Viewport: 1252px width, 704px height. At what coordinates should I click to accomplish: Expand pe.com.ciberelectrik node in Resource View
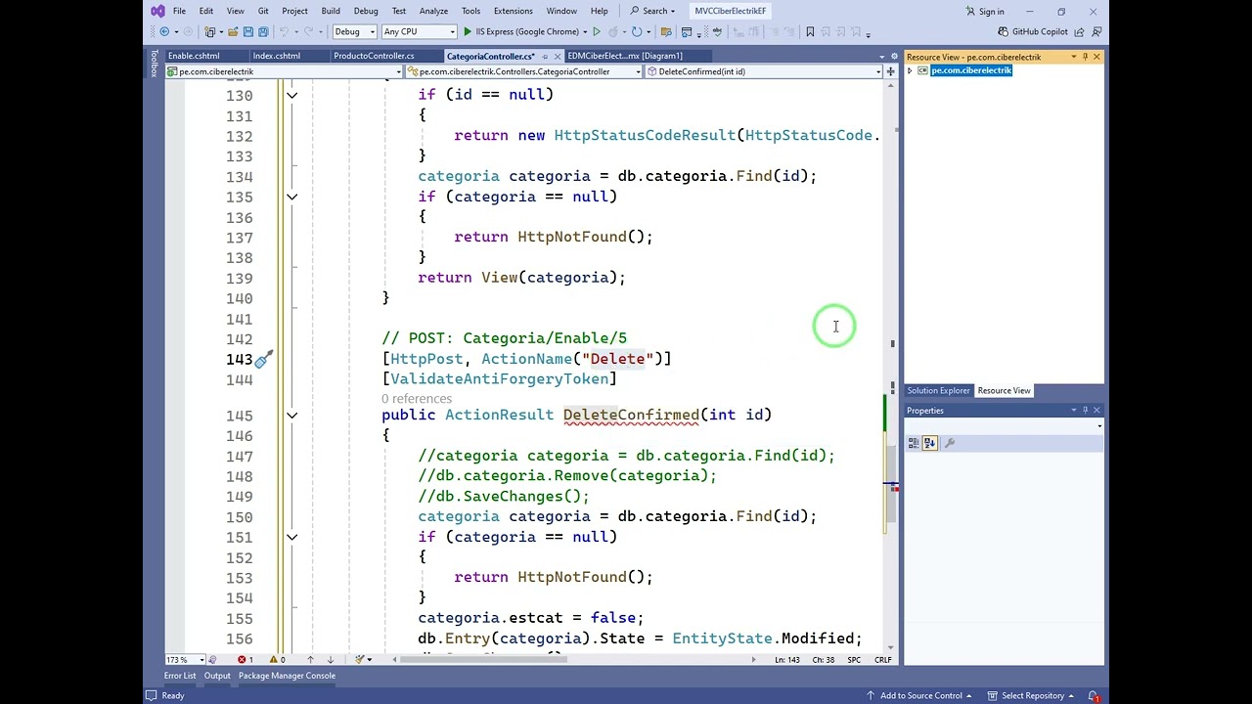tap(910, 70)
